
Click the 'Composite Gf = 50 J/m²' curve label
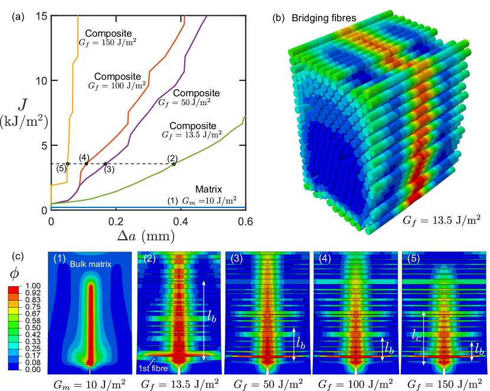click(x=189, y=97)
